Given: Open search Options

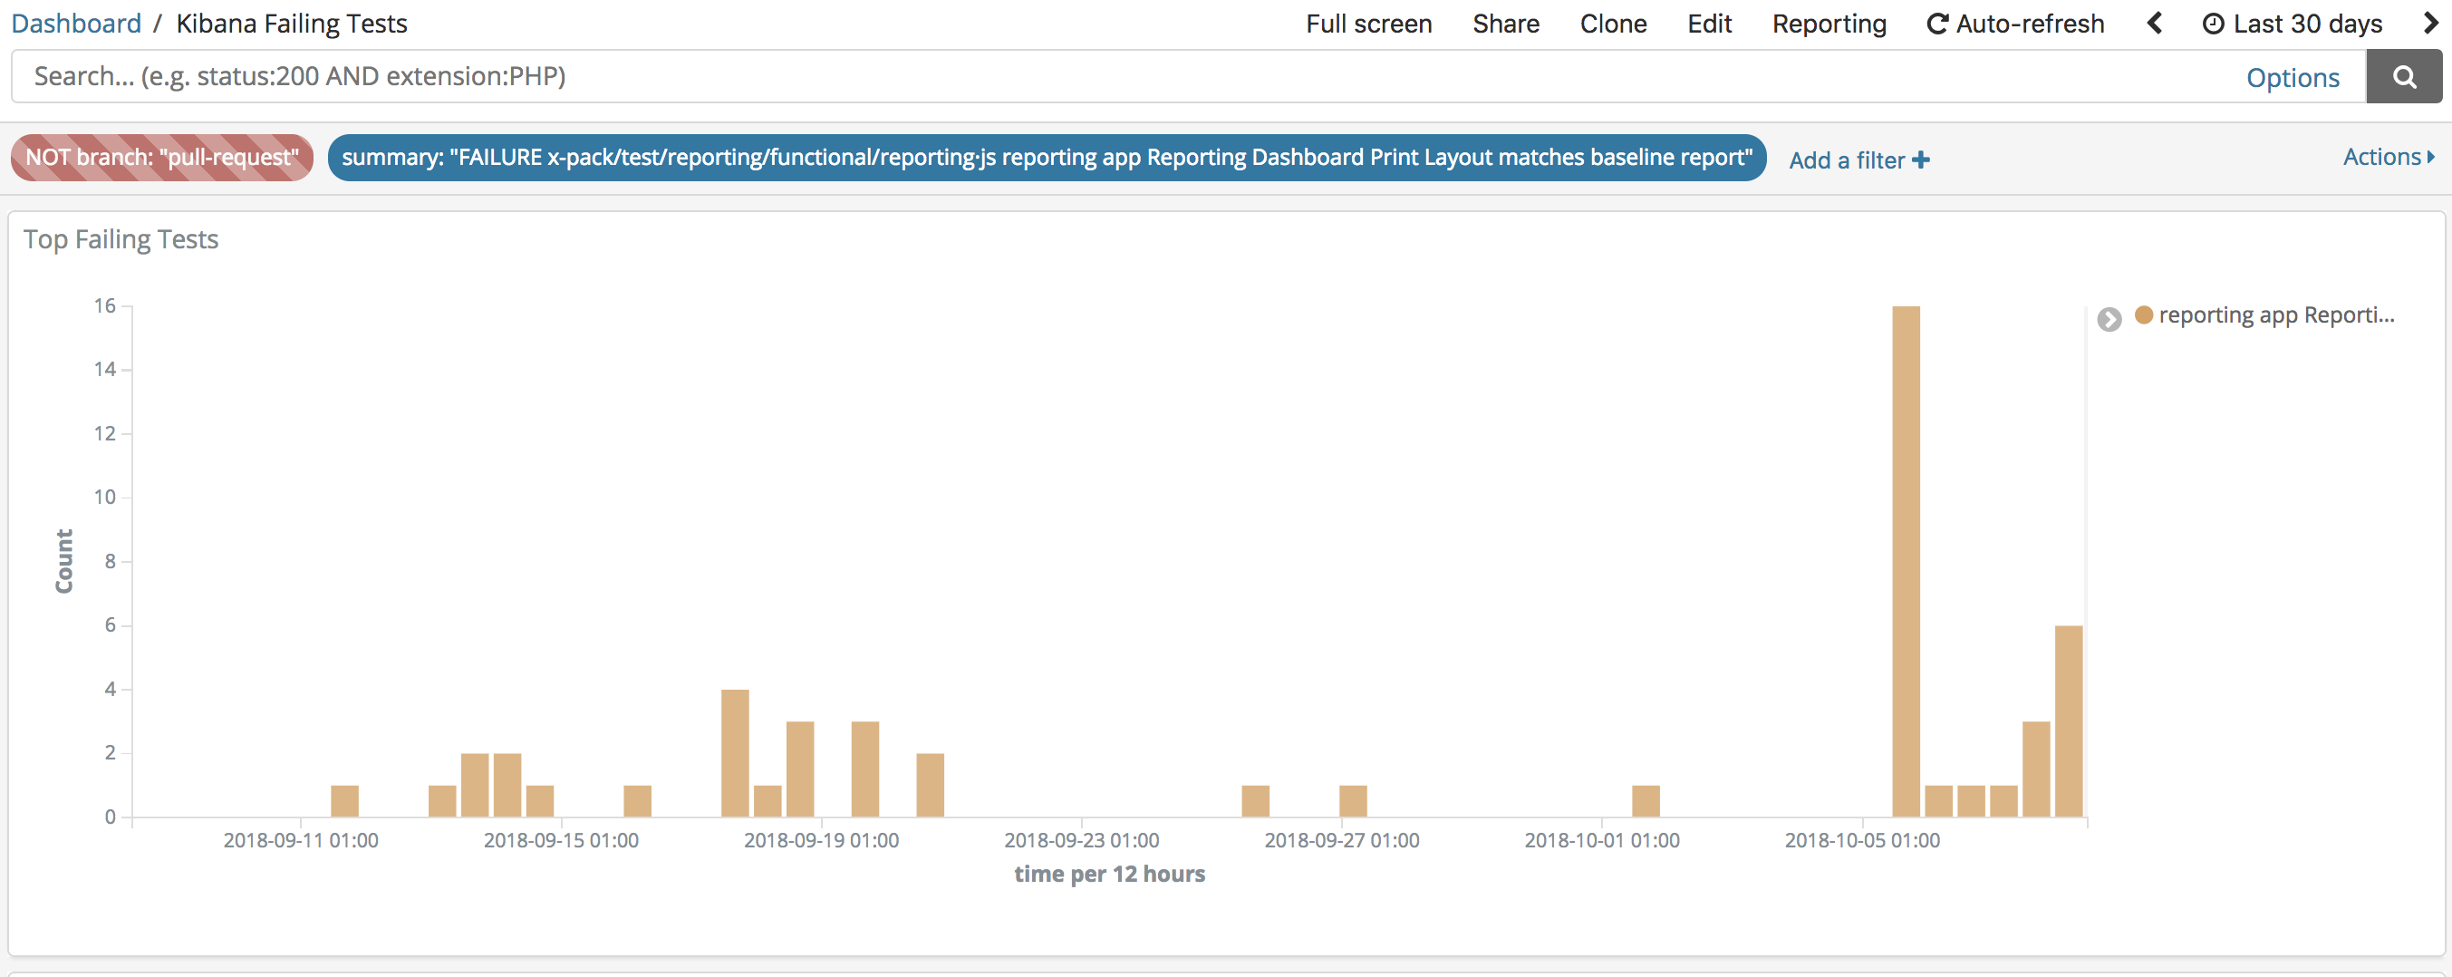Looking at the screenshot, I should [2293, 78].
